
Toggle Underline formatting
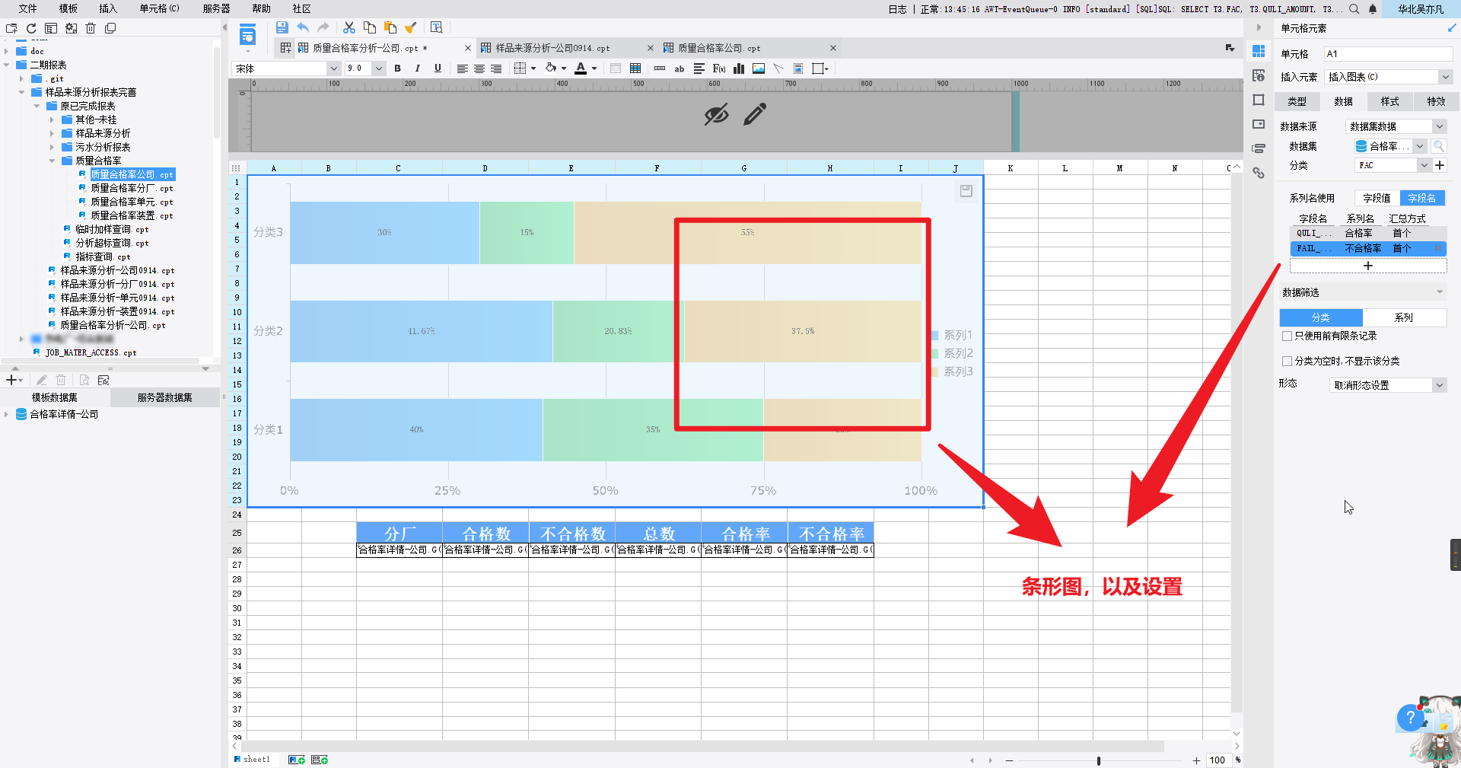(438, 69)
